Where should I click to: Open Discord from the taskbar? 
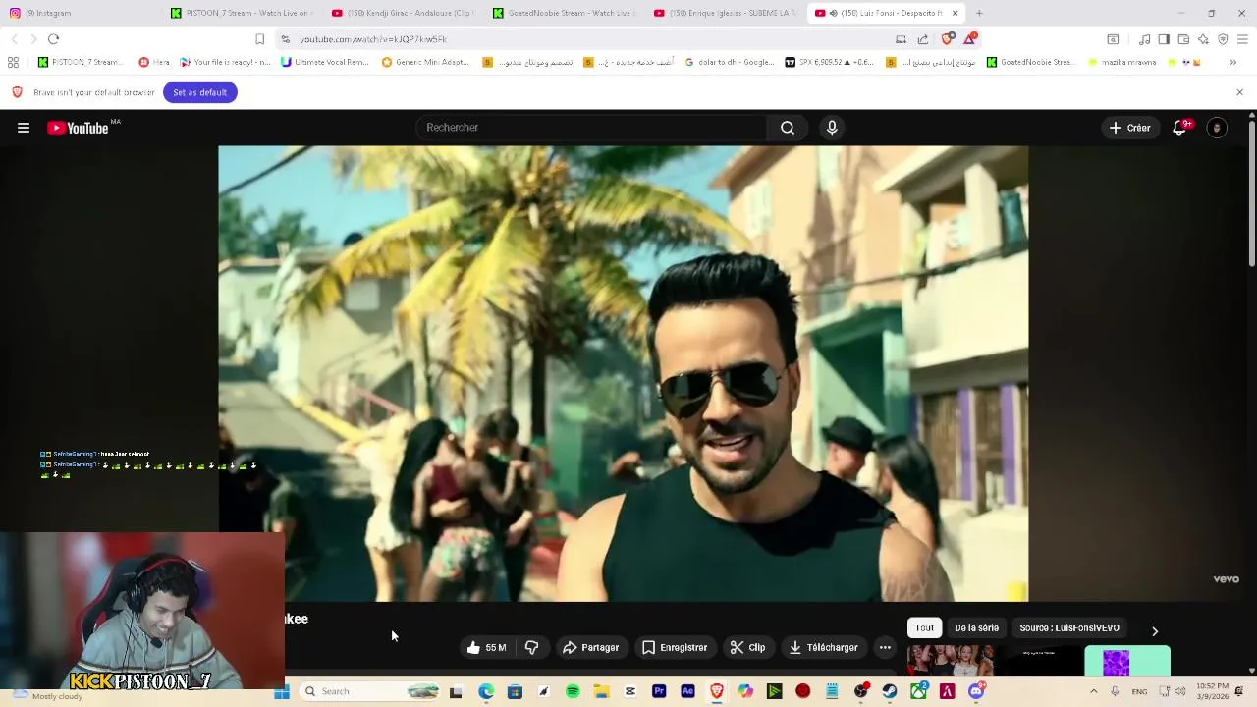tap(976, 691)
